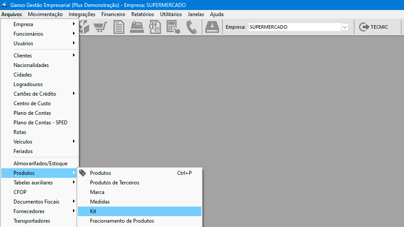
Task: Open Produtos Ctrl+P submenu item
Action: coord(140,173)
